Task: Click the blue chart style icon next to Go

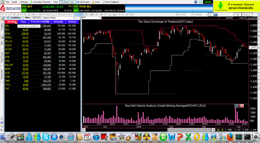Action: (x=216, y=15)
